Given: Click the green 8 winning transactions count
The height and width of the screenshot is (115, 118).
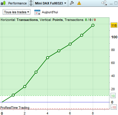Looking at the screenshot, I should [86, 20].
